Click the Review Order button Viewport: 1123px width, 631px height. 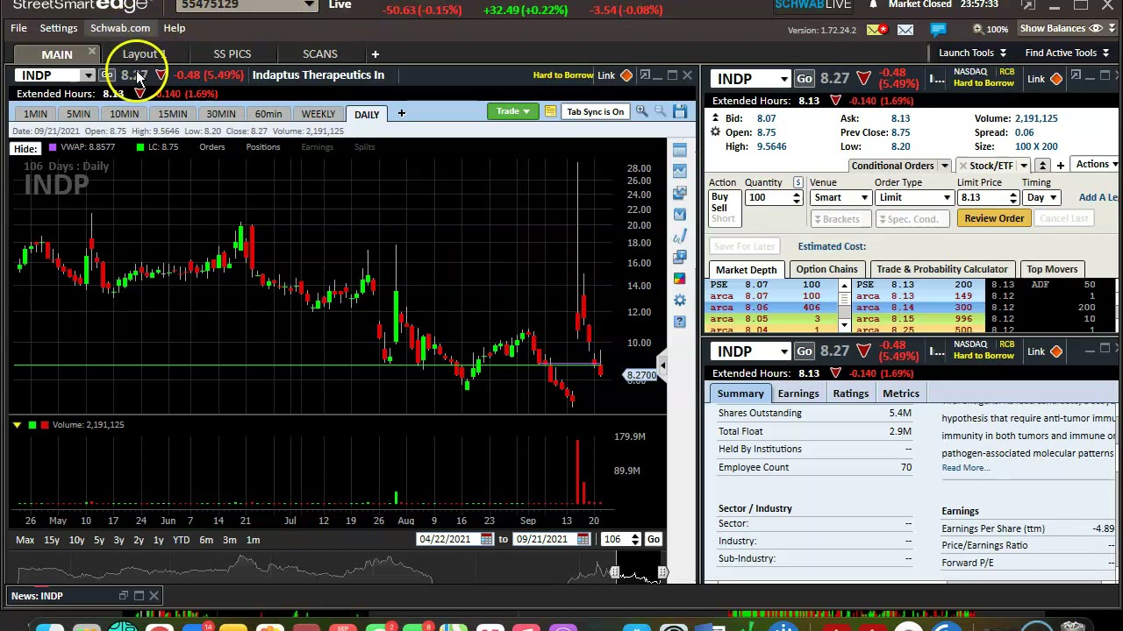[994, 218]
